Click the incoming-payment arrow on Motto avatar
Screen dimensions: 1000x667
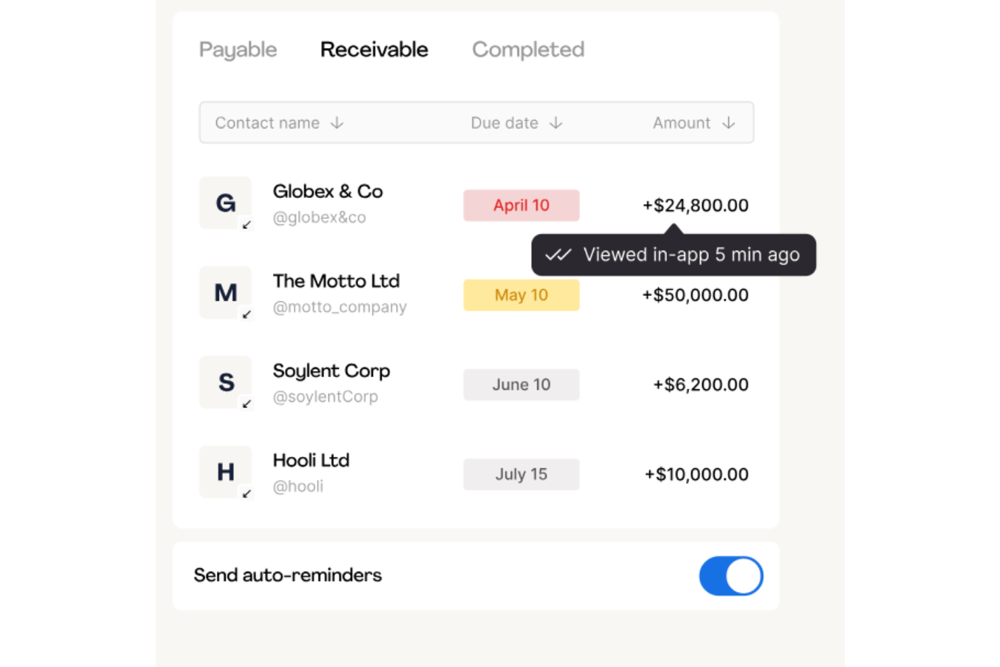(247, 314)
